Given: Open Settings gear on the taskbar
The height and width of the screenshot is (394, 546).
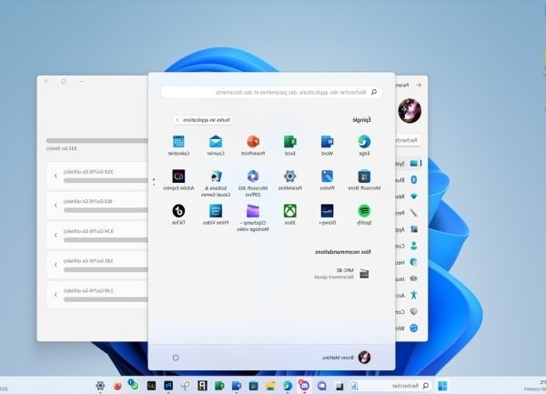Looking at the screenshot, I should (x=100, y=386).
